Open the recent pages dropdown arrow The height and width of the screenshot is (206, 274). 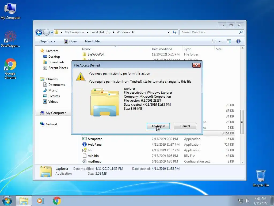52,32
